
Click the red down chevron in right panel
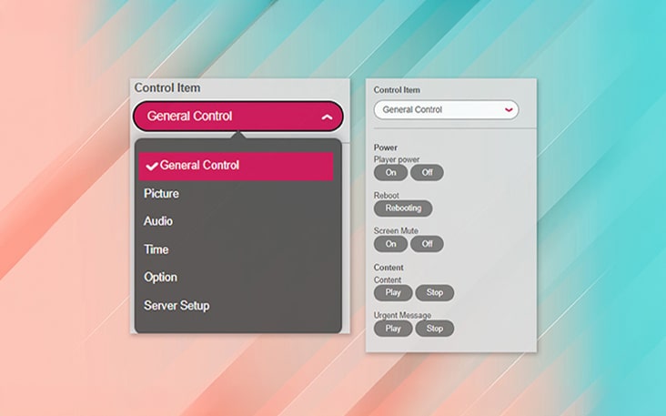point(509,110)
